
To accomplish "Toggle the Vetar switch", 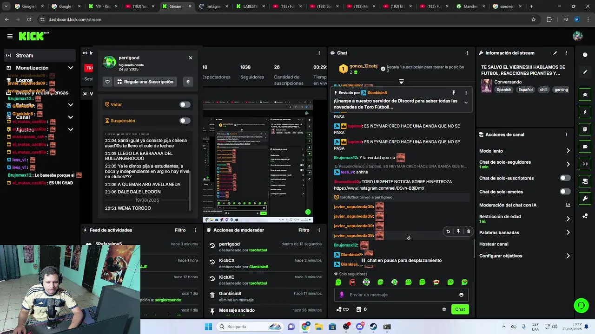I will pos(185,104).
